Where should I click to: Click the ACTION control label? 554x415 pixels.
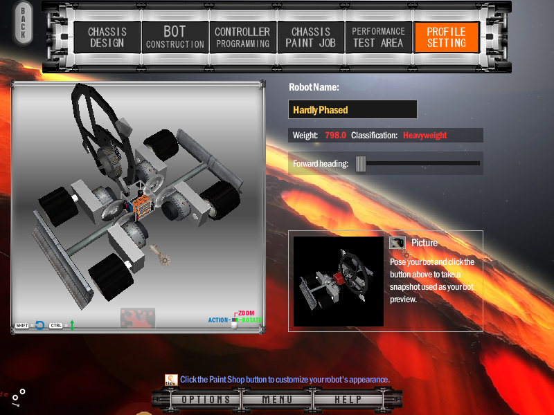click(x=218, y=320)
